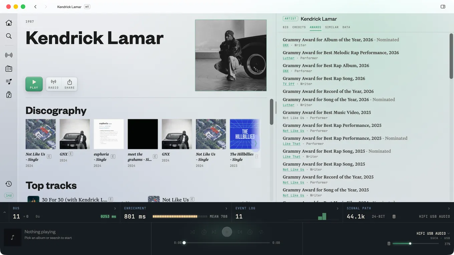Click the 14d badge in the sidebar
Viewport: 454px width, 255px height.
coord(9,195)
